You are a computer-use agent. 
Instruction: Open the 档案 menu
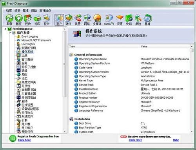pyautogui.click(x=9, y=11)
